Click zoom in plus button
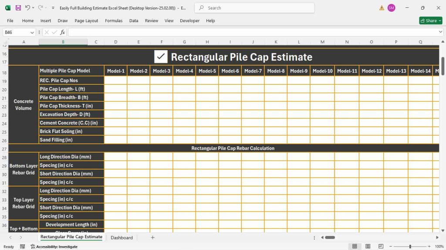The height and width of the screenshot is (250, 446). tap(429, 247)
